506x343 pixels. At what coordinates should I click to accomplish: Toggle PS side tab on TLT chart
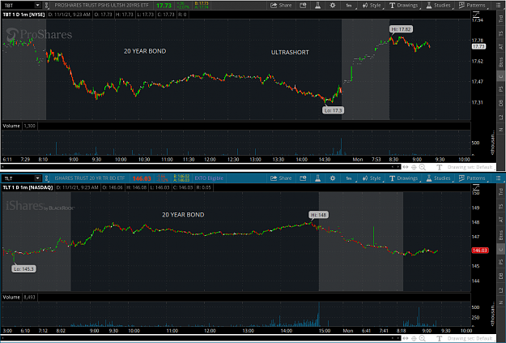[500, 262]
